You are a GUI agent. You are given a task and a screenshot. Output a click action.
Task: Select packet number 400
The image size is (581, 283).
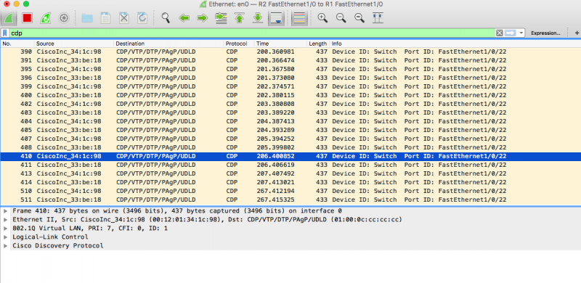coord(290,95)
